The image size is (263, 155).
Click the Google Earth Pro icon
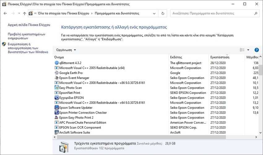point(57,73)
